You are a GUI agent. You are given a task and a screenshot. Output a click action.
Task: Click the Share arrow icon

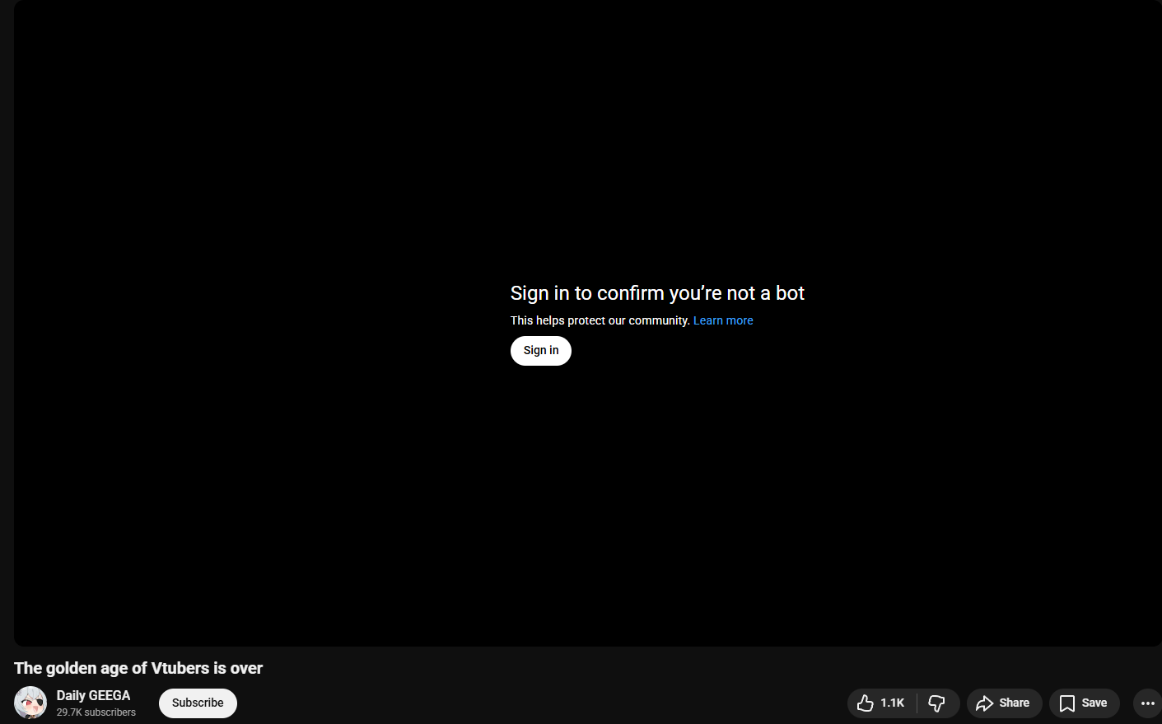click(984, 703)
